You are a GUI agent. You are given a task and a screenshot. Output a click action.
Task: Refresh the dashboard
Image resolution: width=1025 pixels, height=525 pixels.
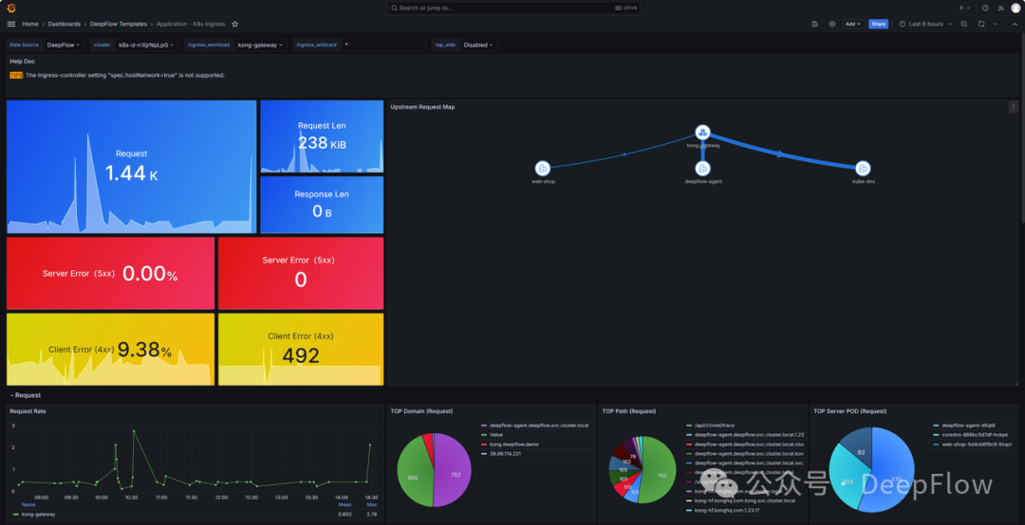[x=981, y=24]
